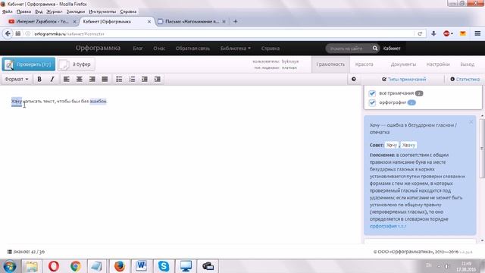The width and height of the screenshot is (485, 273).
Task: Justify text in editor toolbar
Action: click(x=105, y=79)
